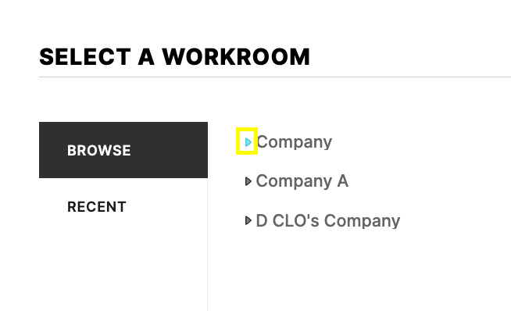Screen dimensions: 511x311
Task: Open the BROWSE tab
Action: tap(123, 150)
